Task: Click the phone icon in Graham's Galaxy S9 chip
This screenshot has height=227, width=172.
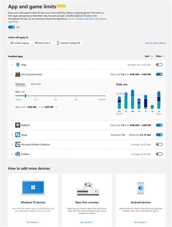Action: pos(58,43)
